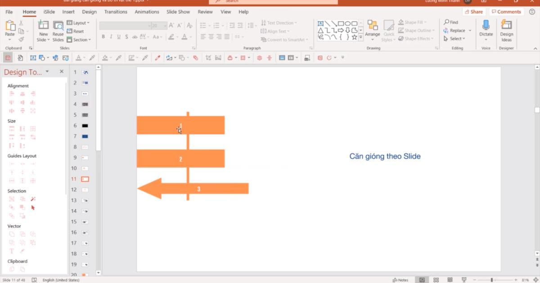
Task: Click Notes in the status bar
Action: coord(400,280)
